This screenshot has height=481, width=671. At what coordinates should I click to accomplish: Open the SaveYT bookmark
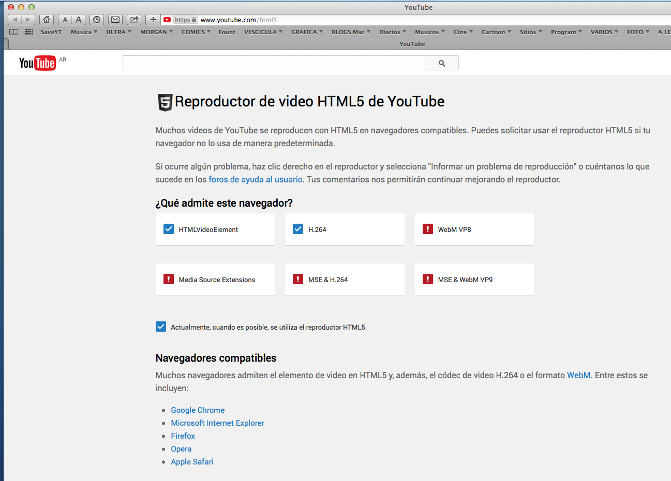click(51, 32)
